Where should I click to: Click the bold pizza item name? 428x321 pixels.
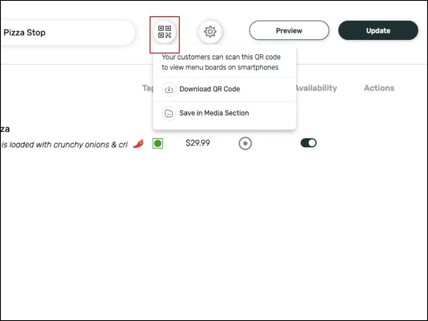tap(5, 129)
